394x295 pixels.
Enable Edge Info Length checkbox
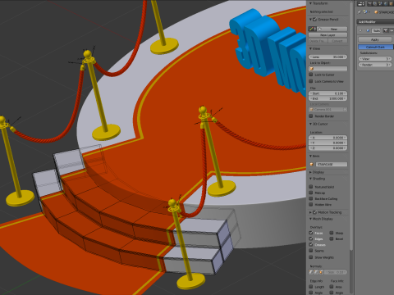coord(311,287)
